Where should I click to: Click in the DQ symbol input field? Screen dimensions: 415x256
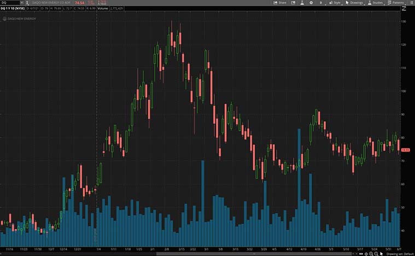pos(9,3)
